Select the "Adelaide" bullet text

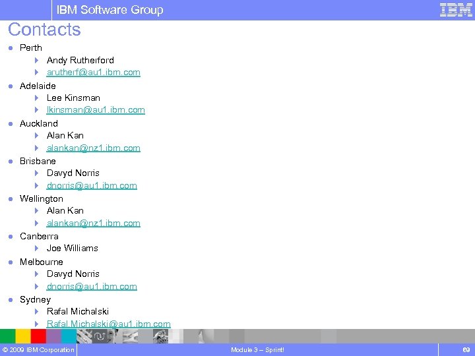[x=38, y=86]
